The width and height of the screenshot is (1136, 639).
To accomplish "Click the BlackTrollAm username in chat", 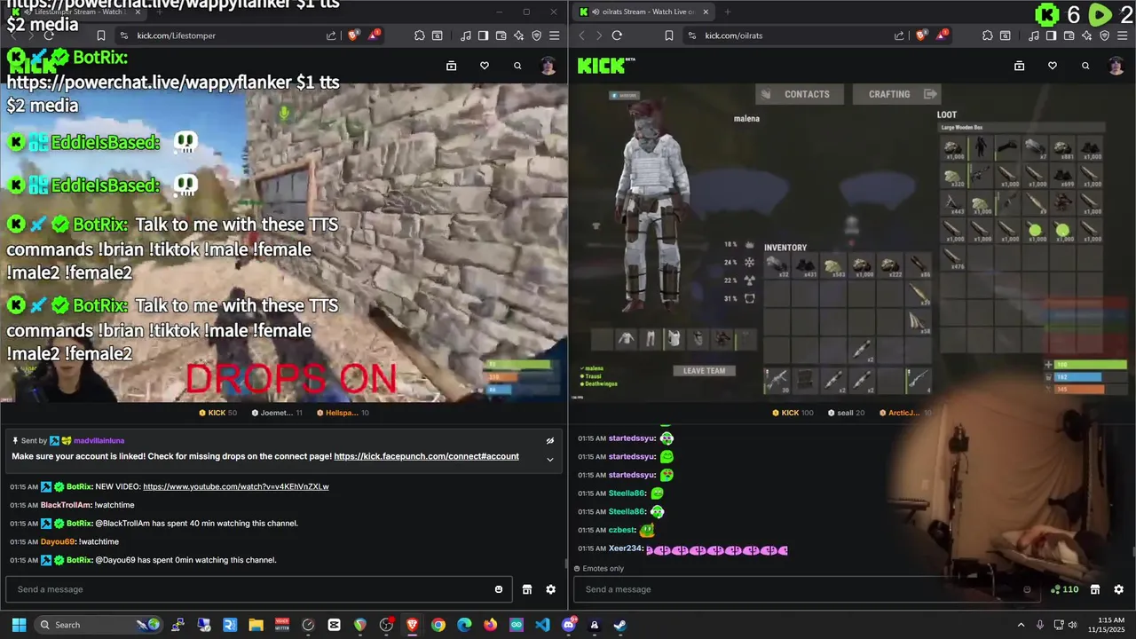I will 67,505.
